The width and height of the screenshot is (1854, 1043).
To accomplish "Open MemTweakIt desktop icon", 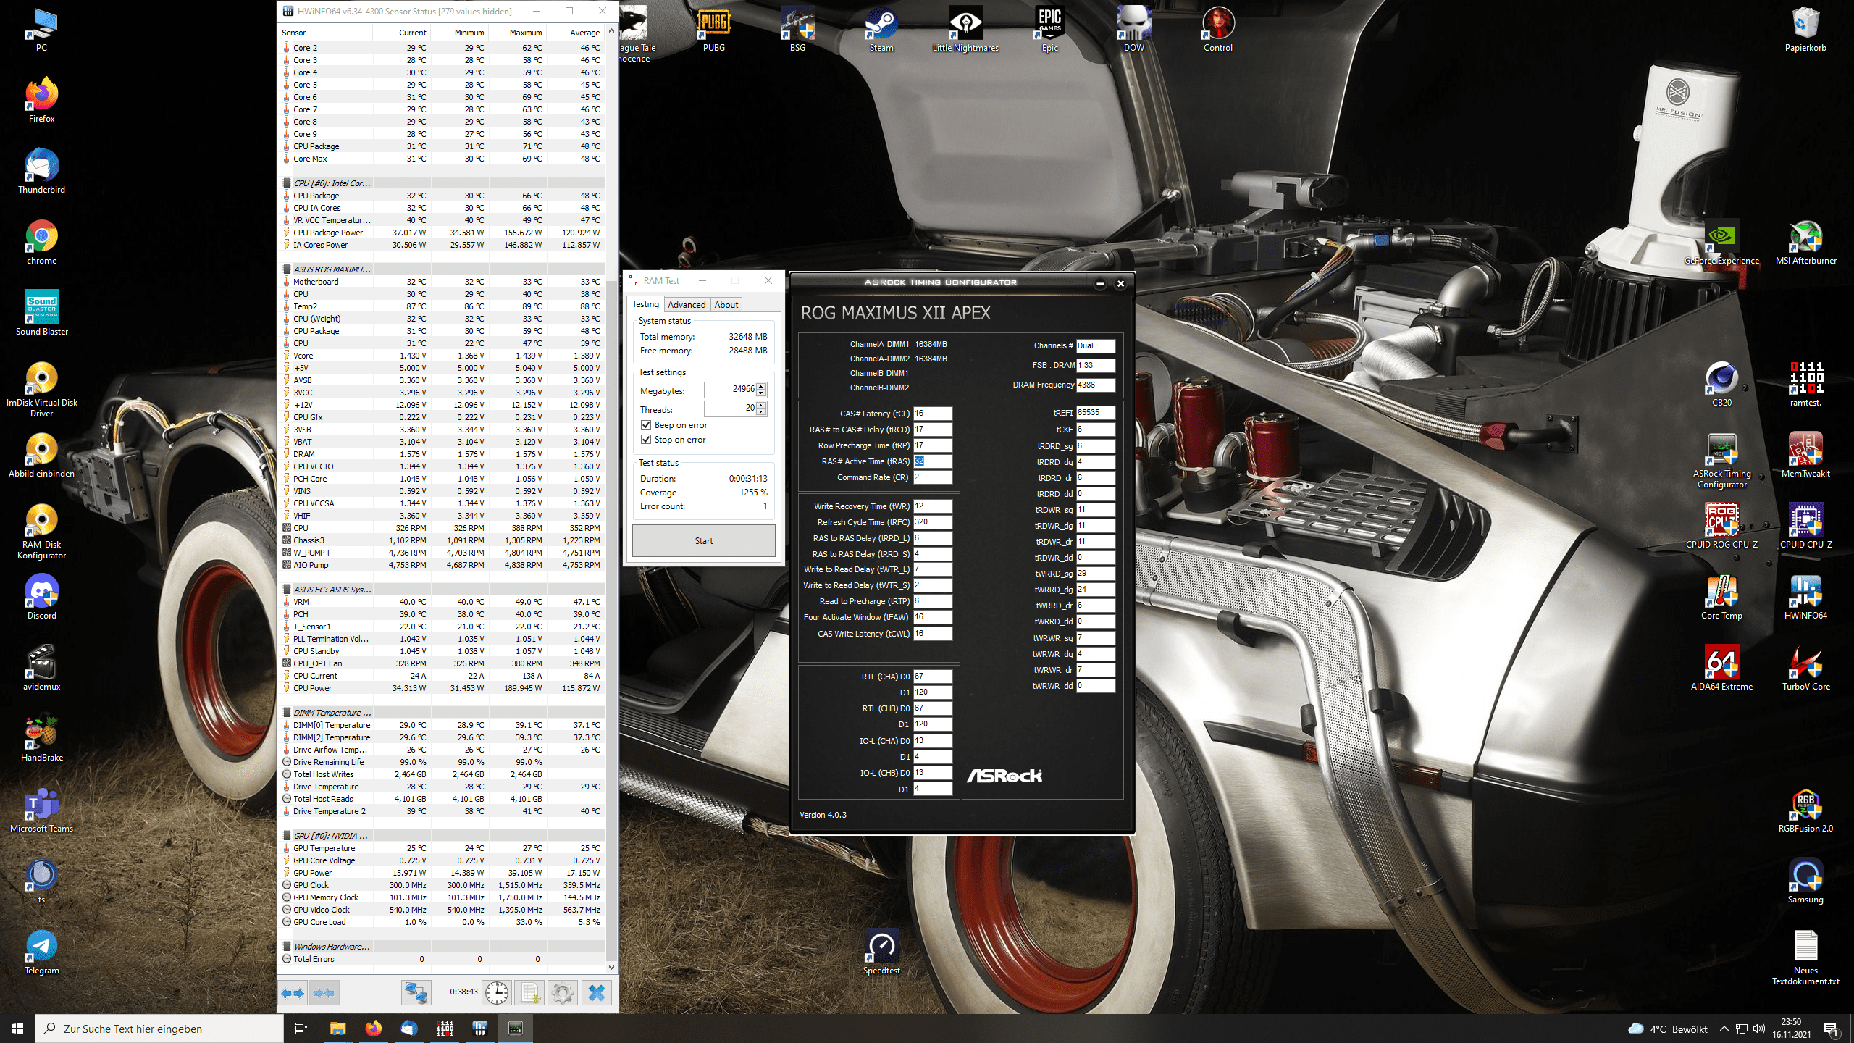I will [1805, 455].
